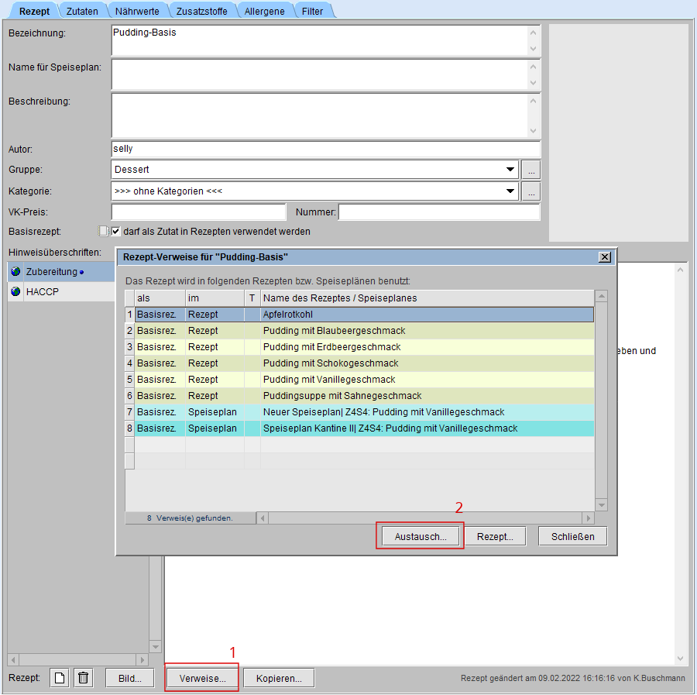Expand the Kategorie dropdown 'ohne Kategorien'
This screenshot has width=697, height=695.
510,191
